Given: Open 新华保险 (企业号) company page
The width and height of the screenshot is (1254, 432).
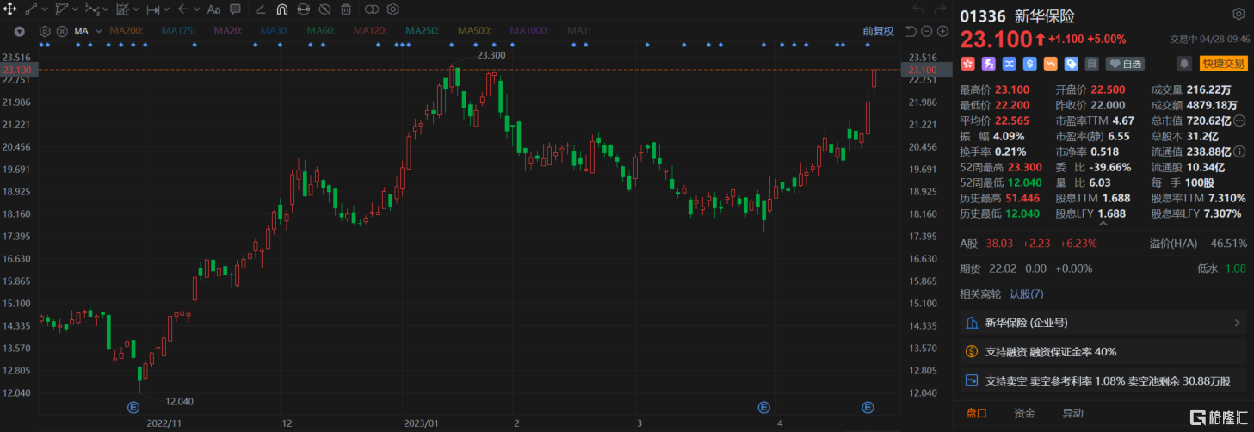Looking at the screenshot, I should (1103, 324).
